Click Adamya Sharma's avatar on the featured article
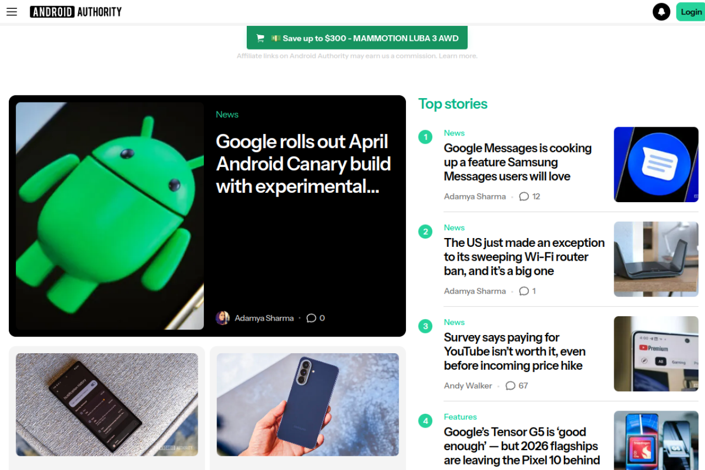Image resolution: width=705 pixels, height=470 pixels. [x=223, y=318]
